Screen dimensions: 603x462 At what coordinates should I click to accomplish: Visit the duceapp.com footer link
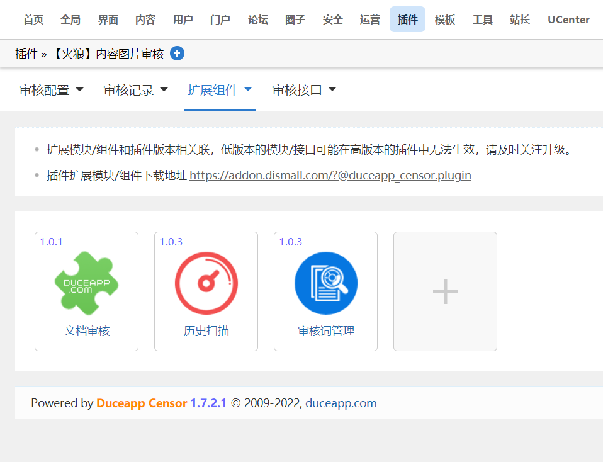341,403
